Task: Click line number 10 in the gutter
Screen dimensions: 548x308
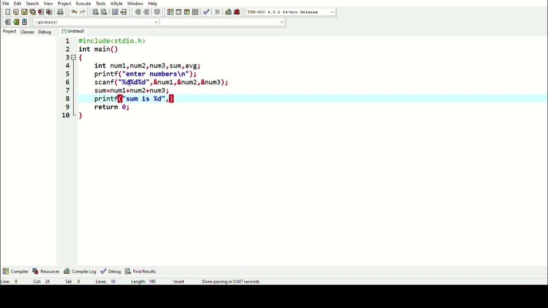Action: click(x=66, y=115)
